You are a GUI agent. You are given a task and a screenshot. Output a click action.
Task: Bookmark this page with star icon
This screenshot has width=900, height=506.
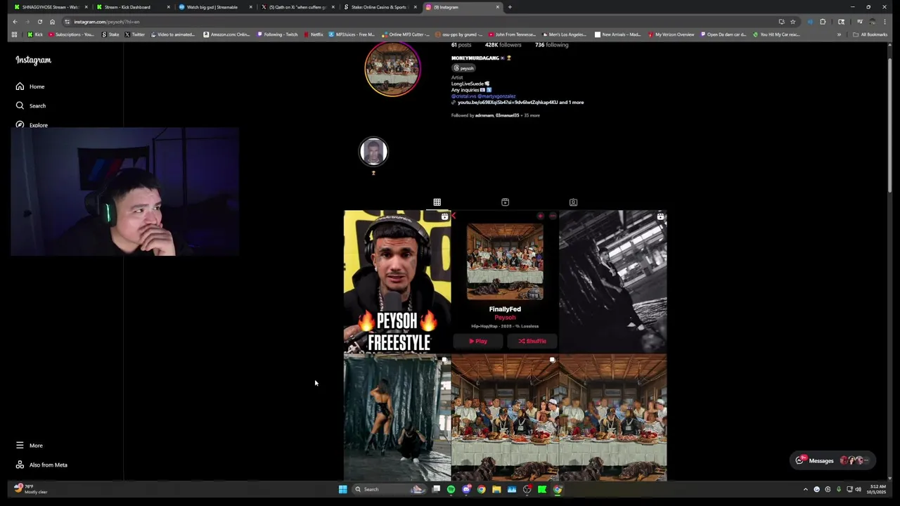point(792,22)
